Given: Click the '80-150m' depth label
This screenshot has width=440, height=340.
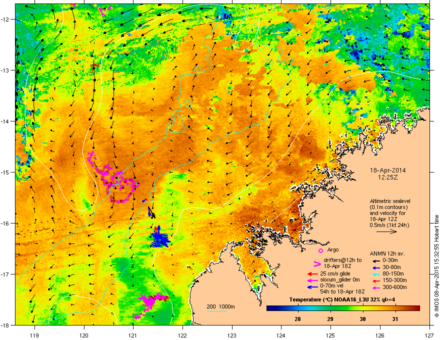Looking at the screenshot, I should coord(393,274).
